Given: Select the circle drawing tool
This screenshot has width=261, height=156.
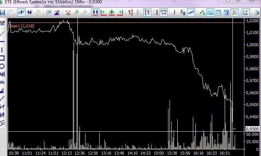Looking at the screenshot, I should (x=2, y=66).
